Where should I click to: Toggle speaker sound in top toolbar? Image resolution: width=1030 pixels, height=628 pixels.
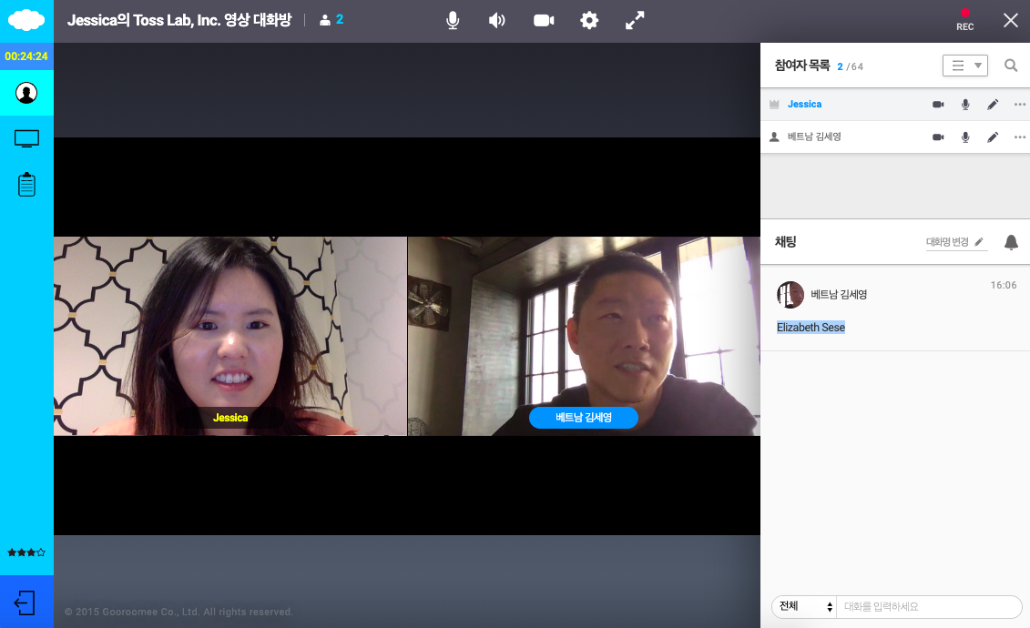tap(497, 20)
